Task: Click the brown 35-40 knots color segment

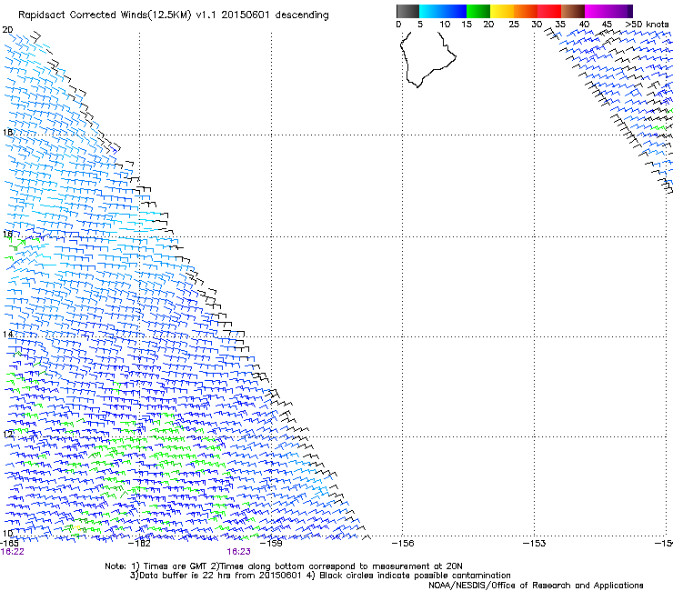Action: 573,11
